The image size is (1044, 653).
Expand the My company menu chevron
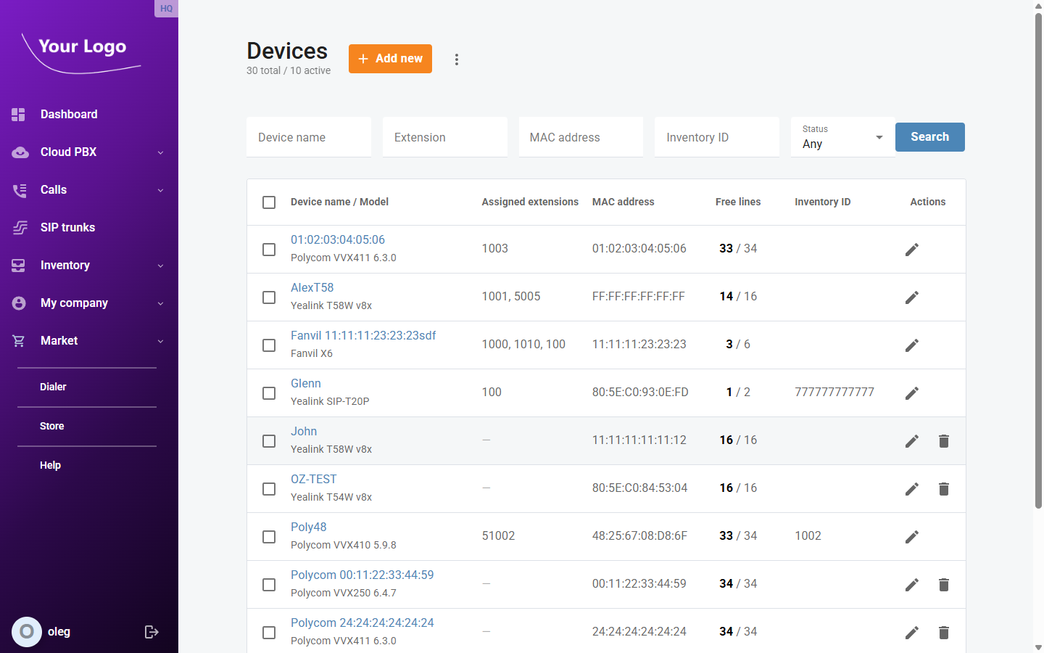tap(160, 303)
